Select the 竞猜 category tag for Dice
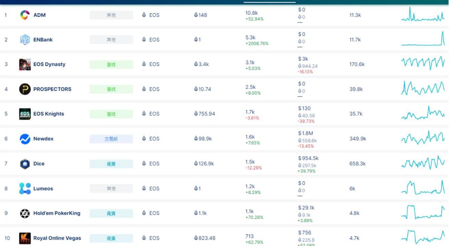 click(x=111, y=164)
